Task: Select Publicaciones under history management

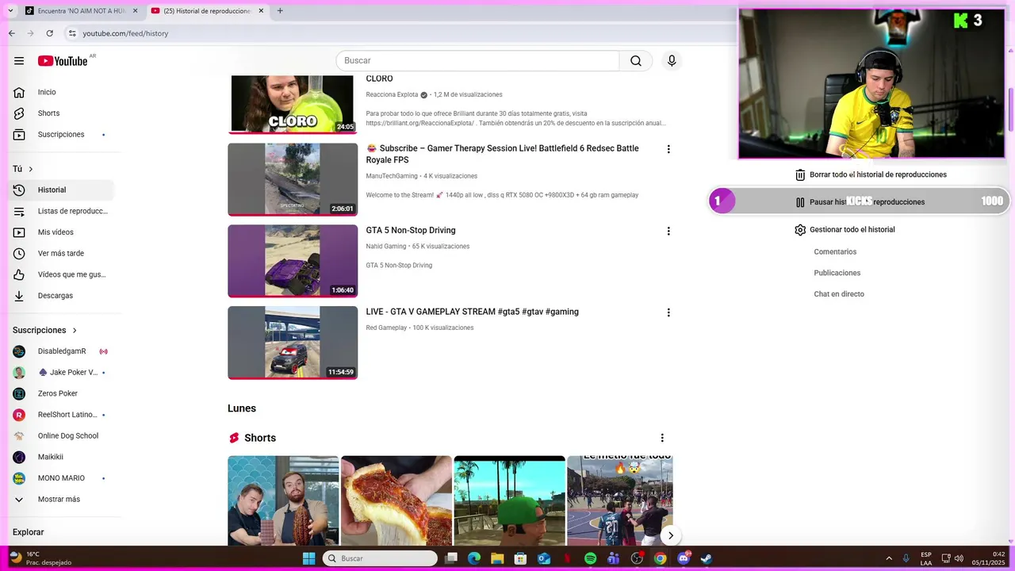Action: 837,273
